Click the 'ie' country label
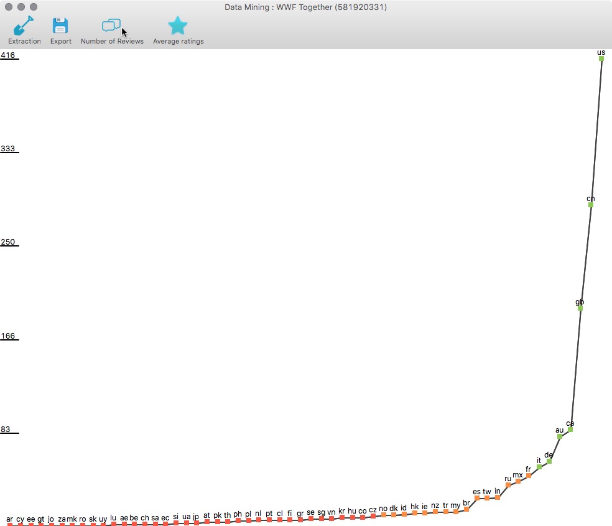The image size is (612, 526). coord(425,507)
